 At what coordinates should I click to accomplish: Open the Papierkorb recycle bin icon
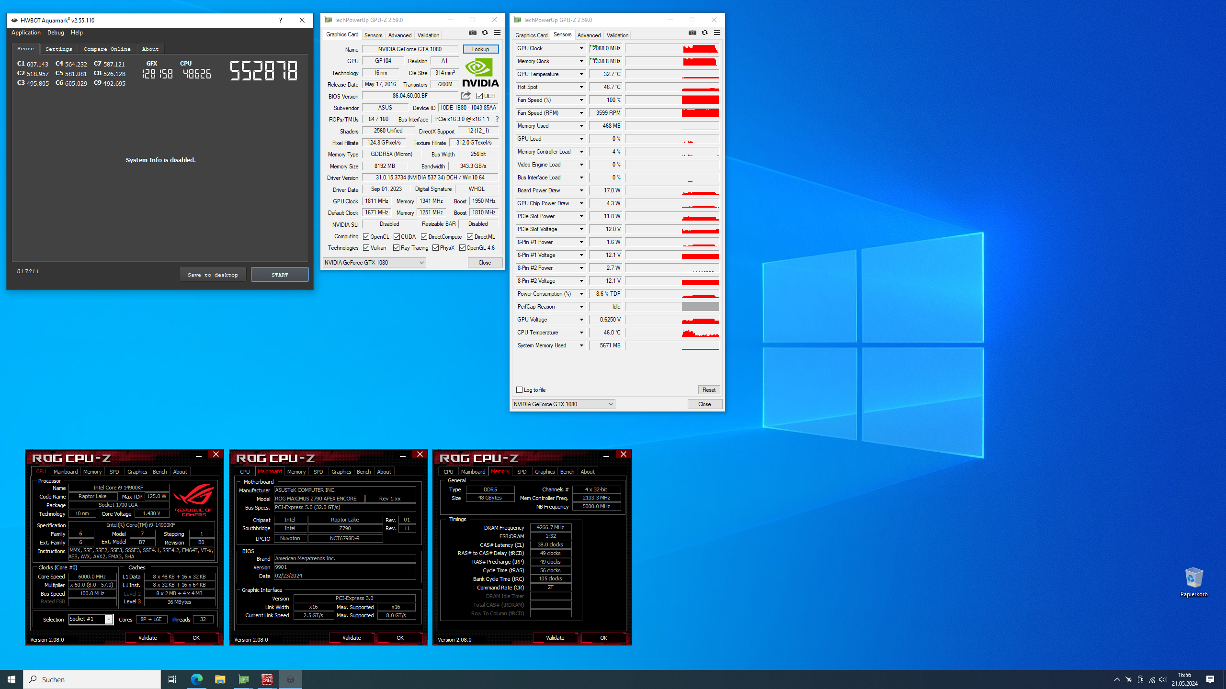(x=1194, y=582)
